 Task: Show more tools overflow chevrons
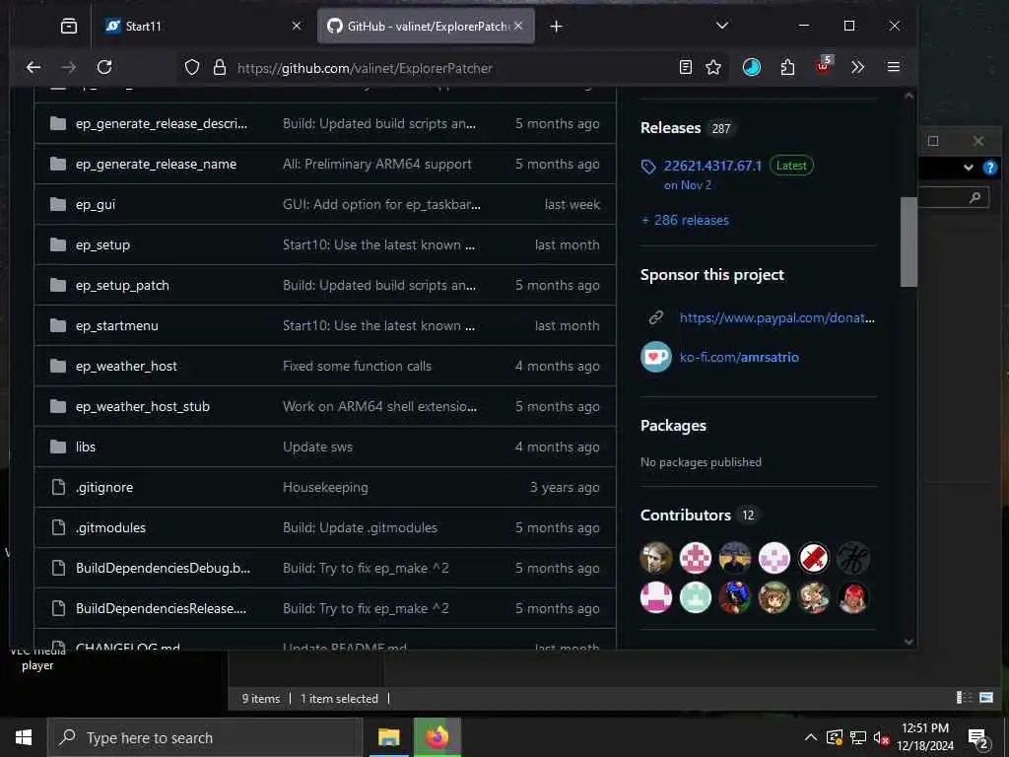click(857, 67)
